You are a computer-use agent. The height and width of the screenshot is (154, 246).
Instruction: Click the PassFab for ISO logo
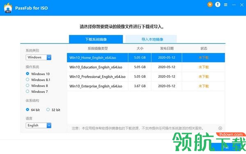coord(8,8)
